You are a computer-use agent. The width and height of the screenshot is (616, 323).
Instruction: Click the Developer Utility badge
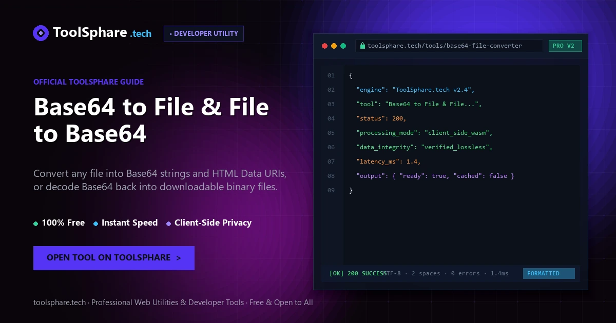[x=204, y=33]
